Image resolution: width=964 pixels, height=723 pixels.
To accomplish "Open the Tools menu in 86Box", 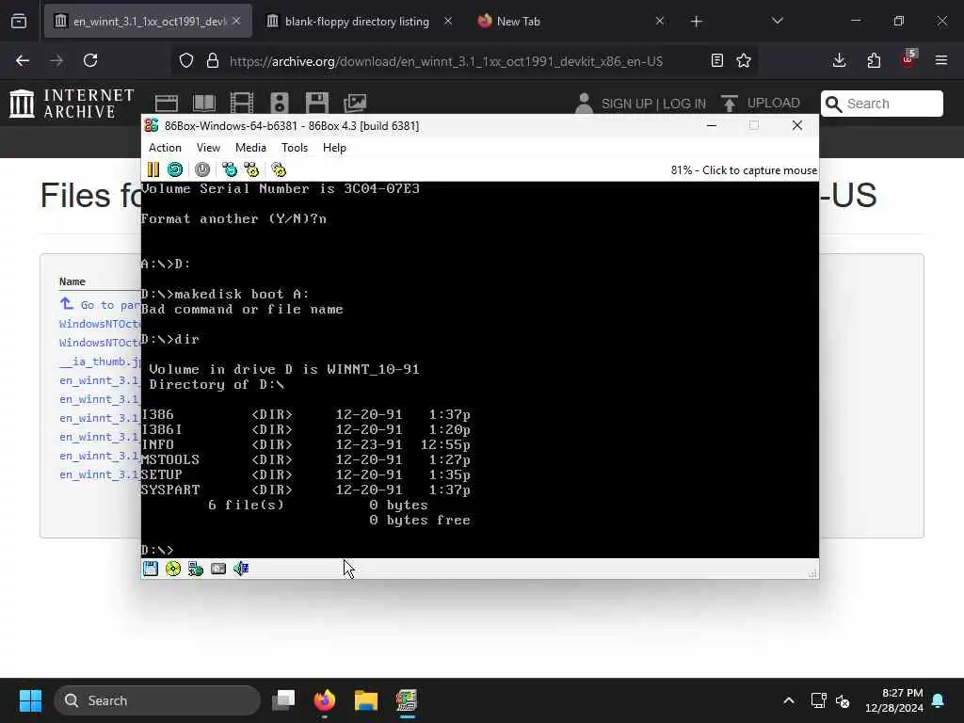I will pyautogui.click(x=295, y=148).
